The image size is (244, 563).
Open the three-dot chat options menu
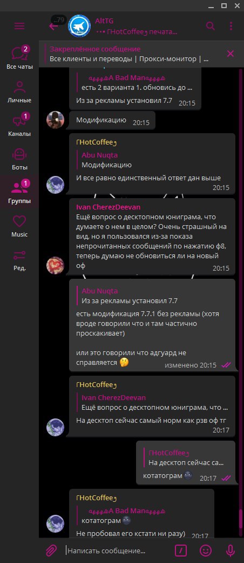pos(231,26)
